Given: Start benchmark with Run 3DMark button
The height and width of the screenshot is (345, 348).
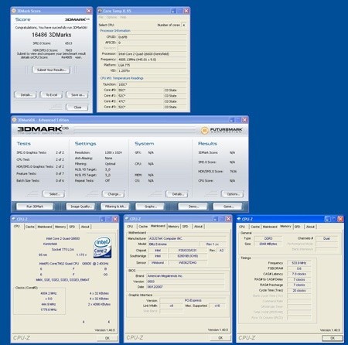Looking at the screenshot, I should pyautogui.click(x=35, y=207).
